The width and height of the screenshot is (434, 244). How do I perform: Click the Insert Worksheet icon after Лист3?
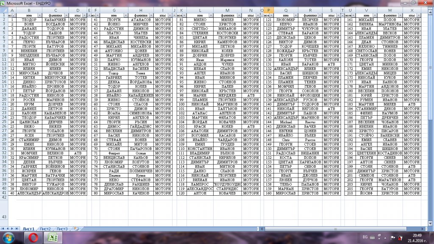76,229
